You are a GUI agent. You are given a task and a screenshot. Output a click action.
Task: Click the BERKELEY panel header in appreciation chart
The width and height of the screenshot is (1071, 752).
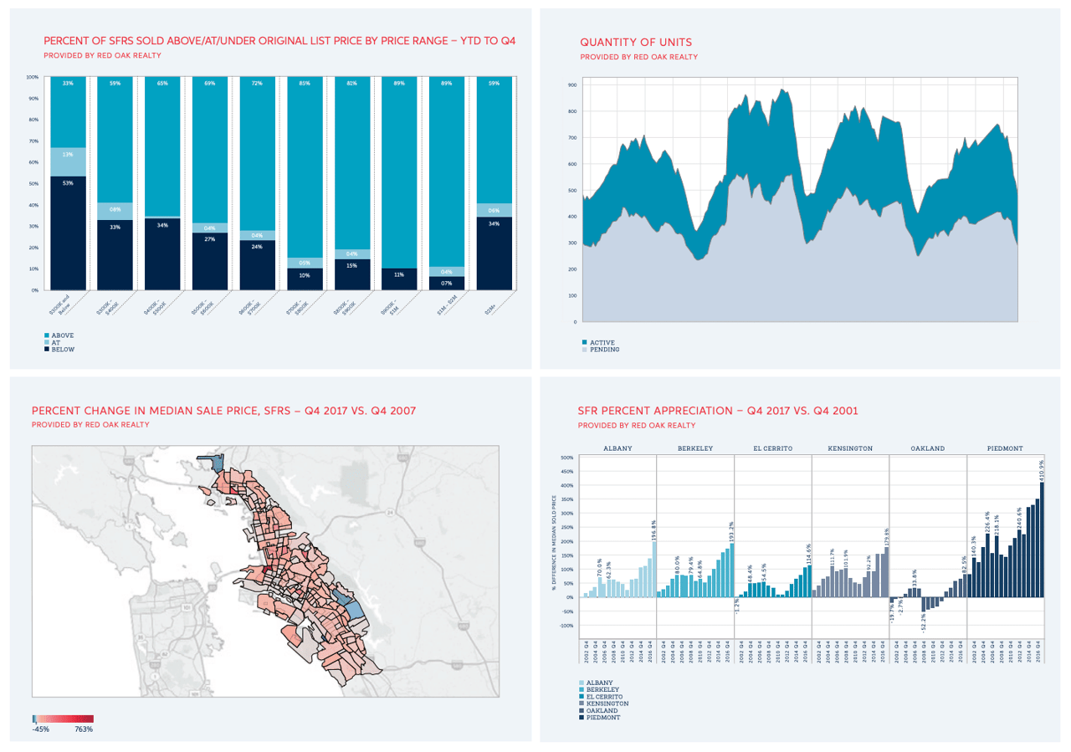pos(695,448)
